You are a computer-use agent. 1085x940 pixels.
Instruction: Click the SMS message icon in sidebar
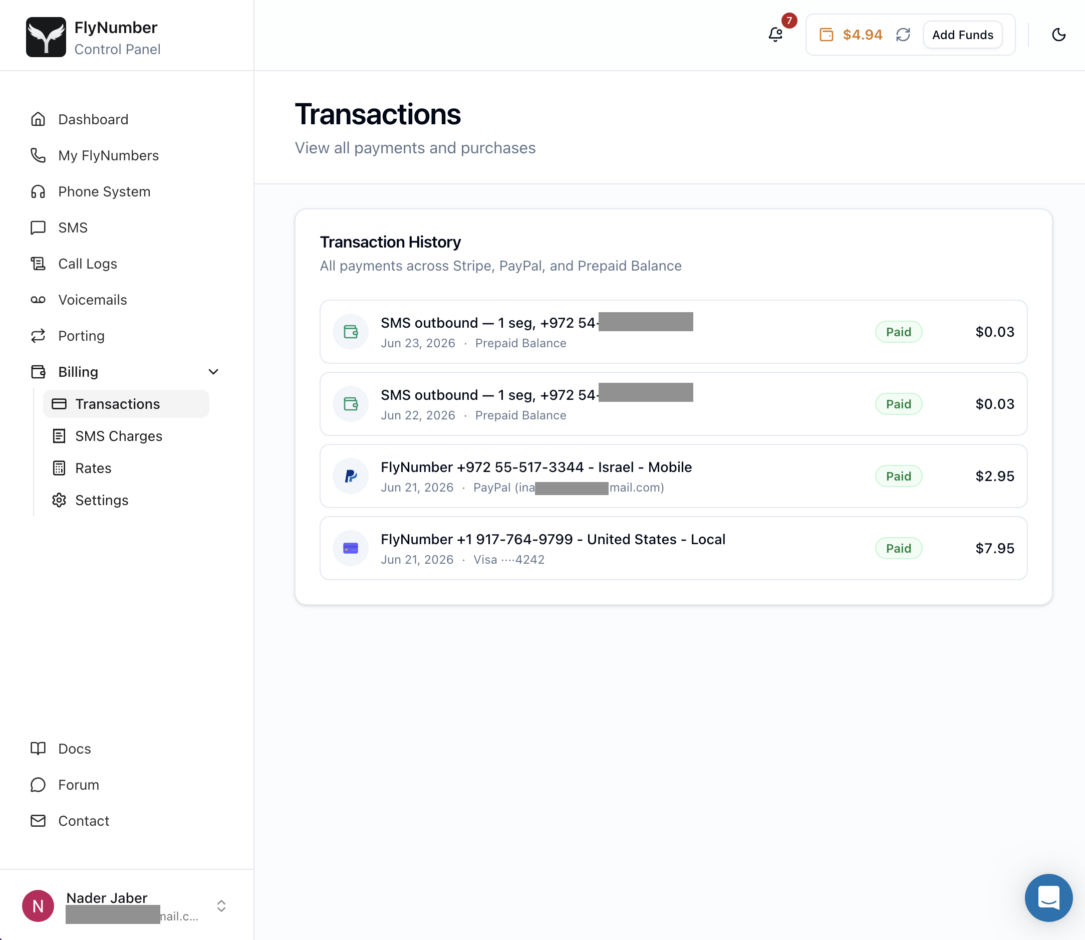38,227
